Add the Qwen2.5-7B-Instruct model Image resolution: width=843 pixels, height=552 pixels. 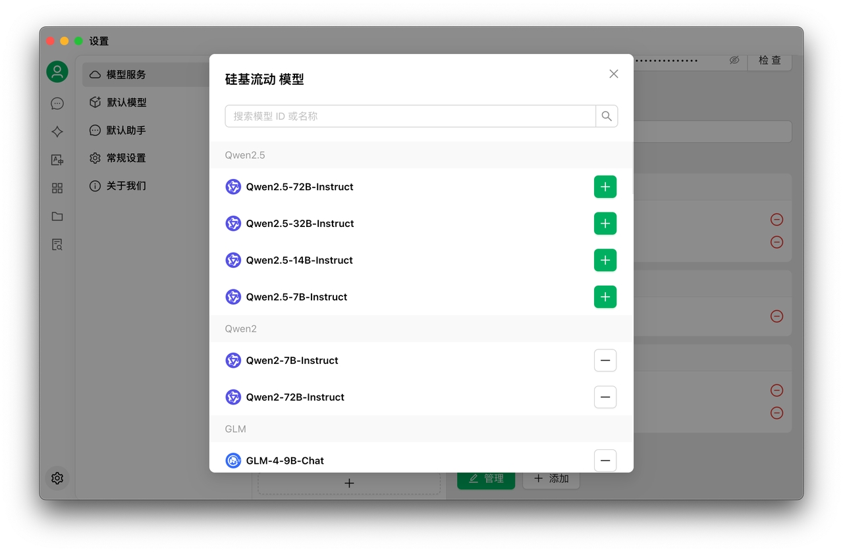pyautogui.click(x=605, y=297)
